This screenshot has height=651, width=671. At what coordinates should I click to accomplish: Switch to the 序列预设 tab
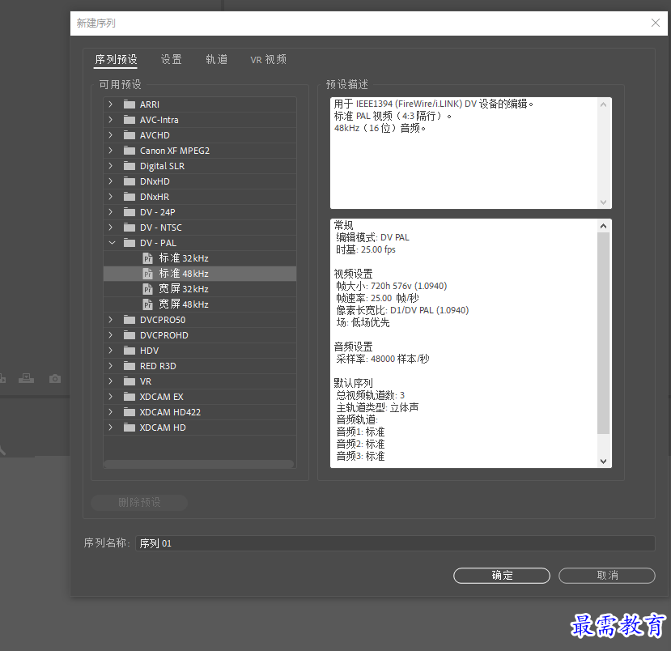point(116,59)
